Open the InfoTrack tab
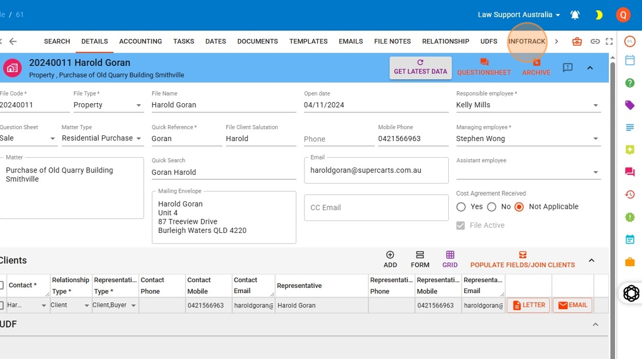Viewport: 642px width, 359px height. 526,41
